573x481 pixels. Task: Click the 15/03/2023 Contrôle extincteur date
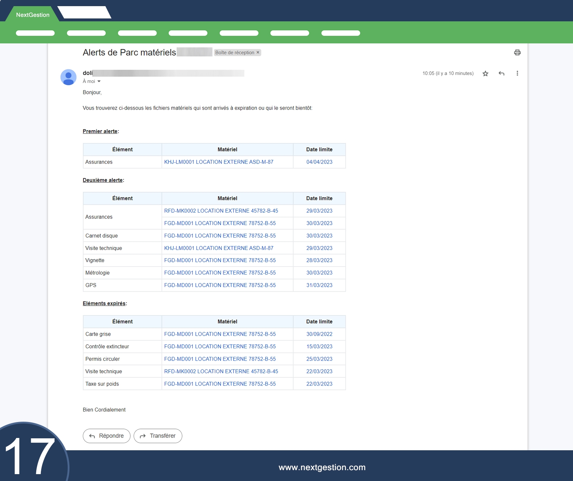tap(319, 346)
